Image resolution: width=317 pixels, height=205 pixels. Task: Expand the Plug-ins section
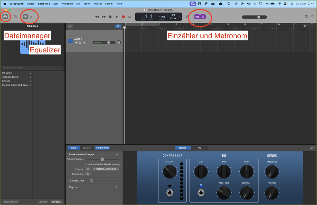click(x=117, y=187)
